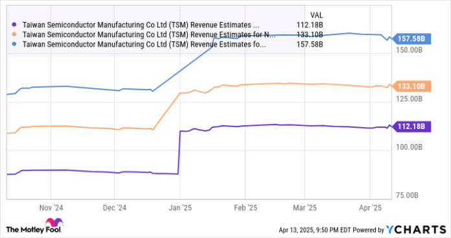Click the Apr '25 x-axis label

point(370,208)
